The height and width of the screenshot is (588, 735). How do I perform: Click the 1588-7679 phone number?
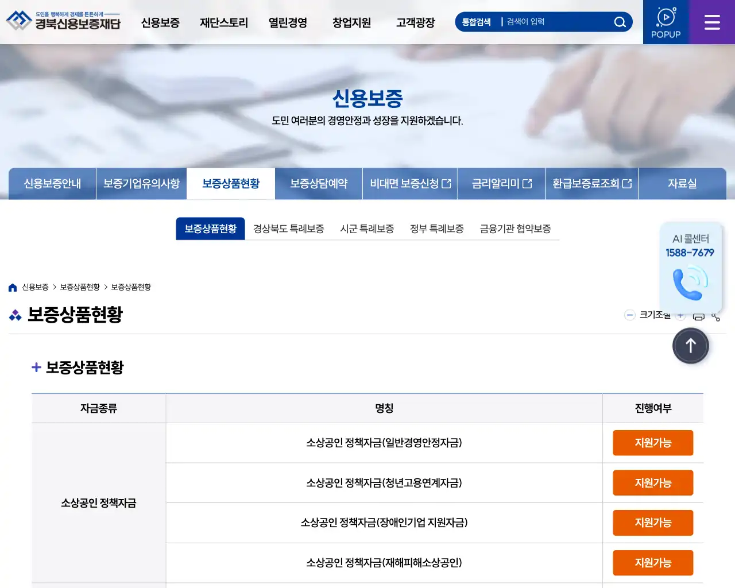tap(690, 253)
